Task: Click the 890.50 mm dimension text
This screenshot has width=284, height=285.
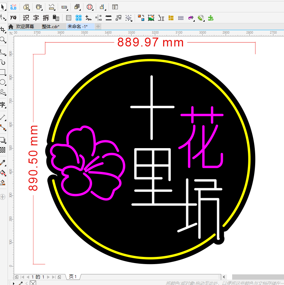Action: click(33, 158)
